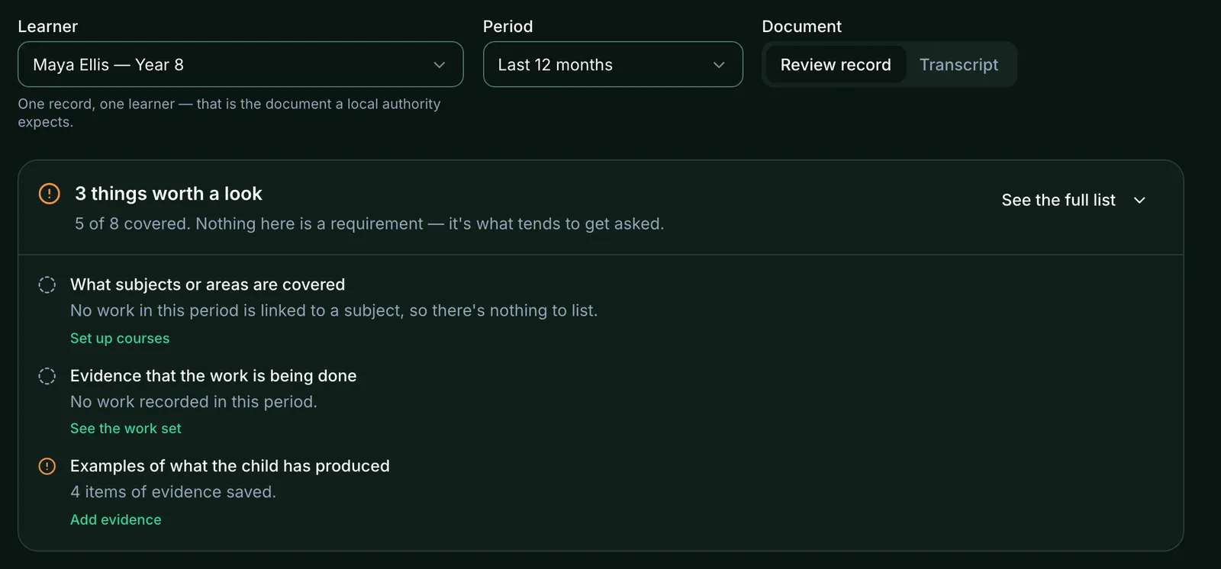Open the Period dropdown set to Last 12 months
The height and width of the screenshot is (569, 1221).
pyautogui.click(x=613, y=64)
